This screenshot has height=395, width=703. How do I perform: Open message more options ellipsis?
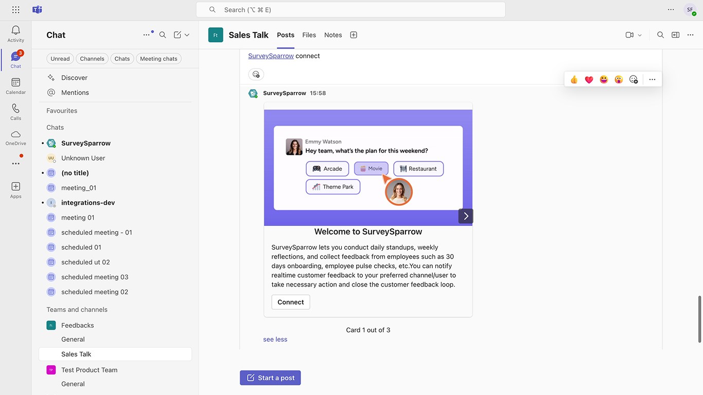click(x=652, y=79)
